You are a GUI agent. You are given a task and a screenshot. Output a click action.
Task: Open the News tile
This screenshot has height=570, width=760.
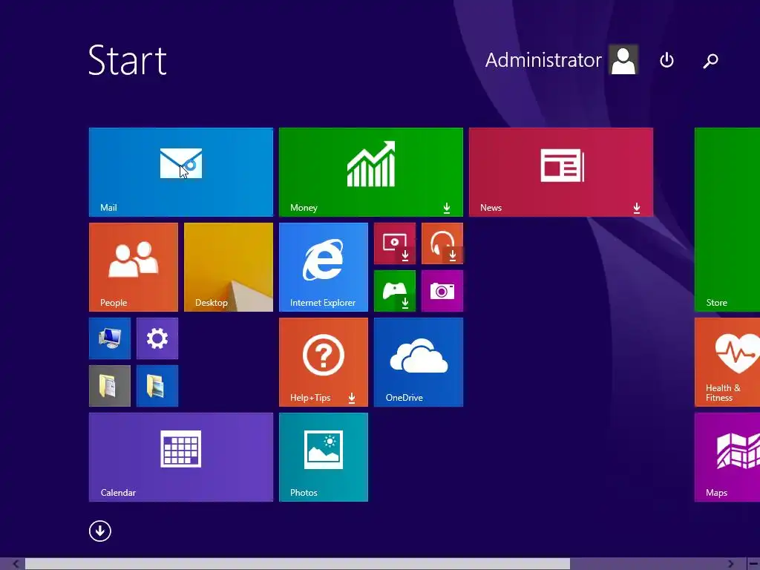click(x=561, y=172)
